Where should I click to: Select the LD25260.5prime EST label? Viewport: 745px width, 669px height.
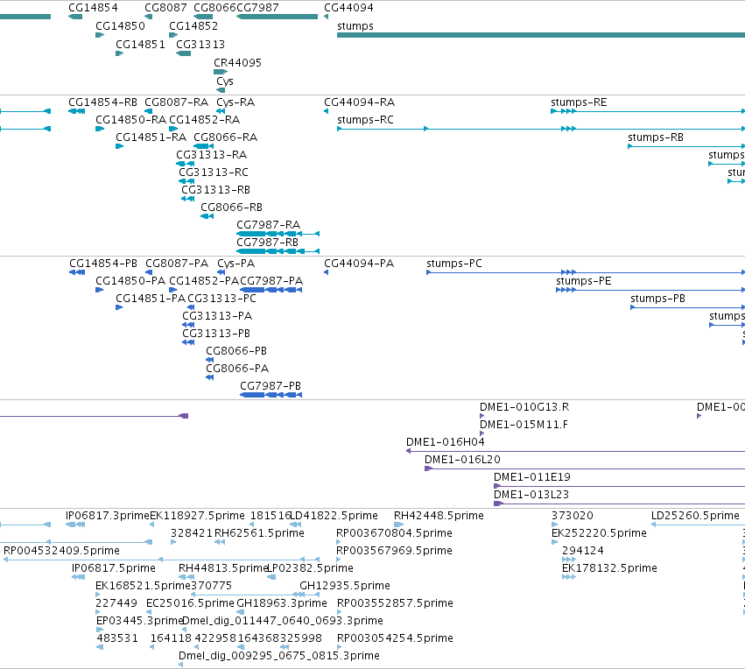(696, 516)
